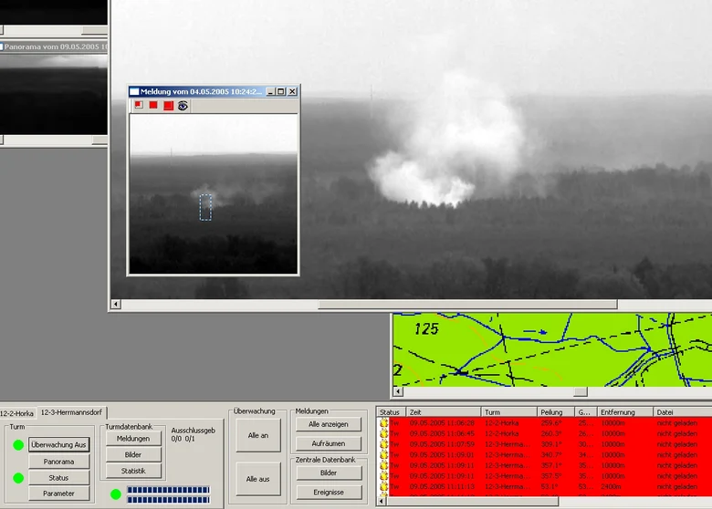712x509 pixels.
Task: Toggle the eye icon in Meldung window
Action: coord(183,106)
